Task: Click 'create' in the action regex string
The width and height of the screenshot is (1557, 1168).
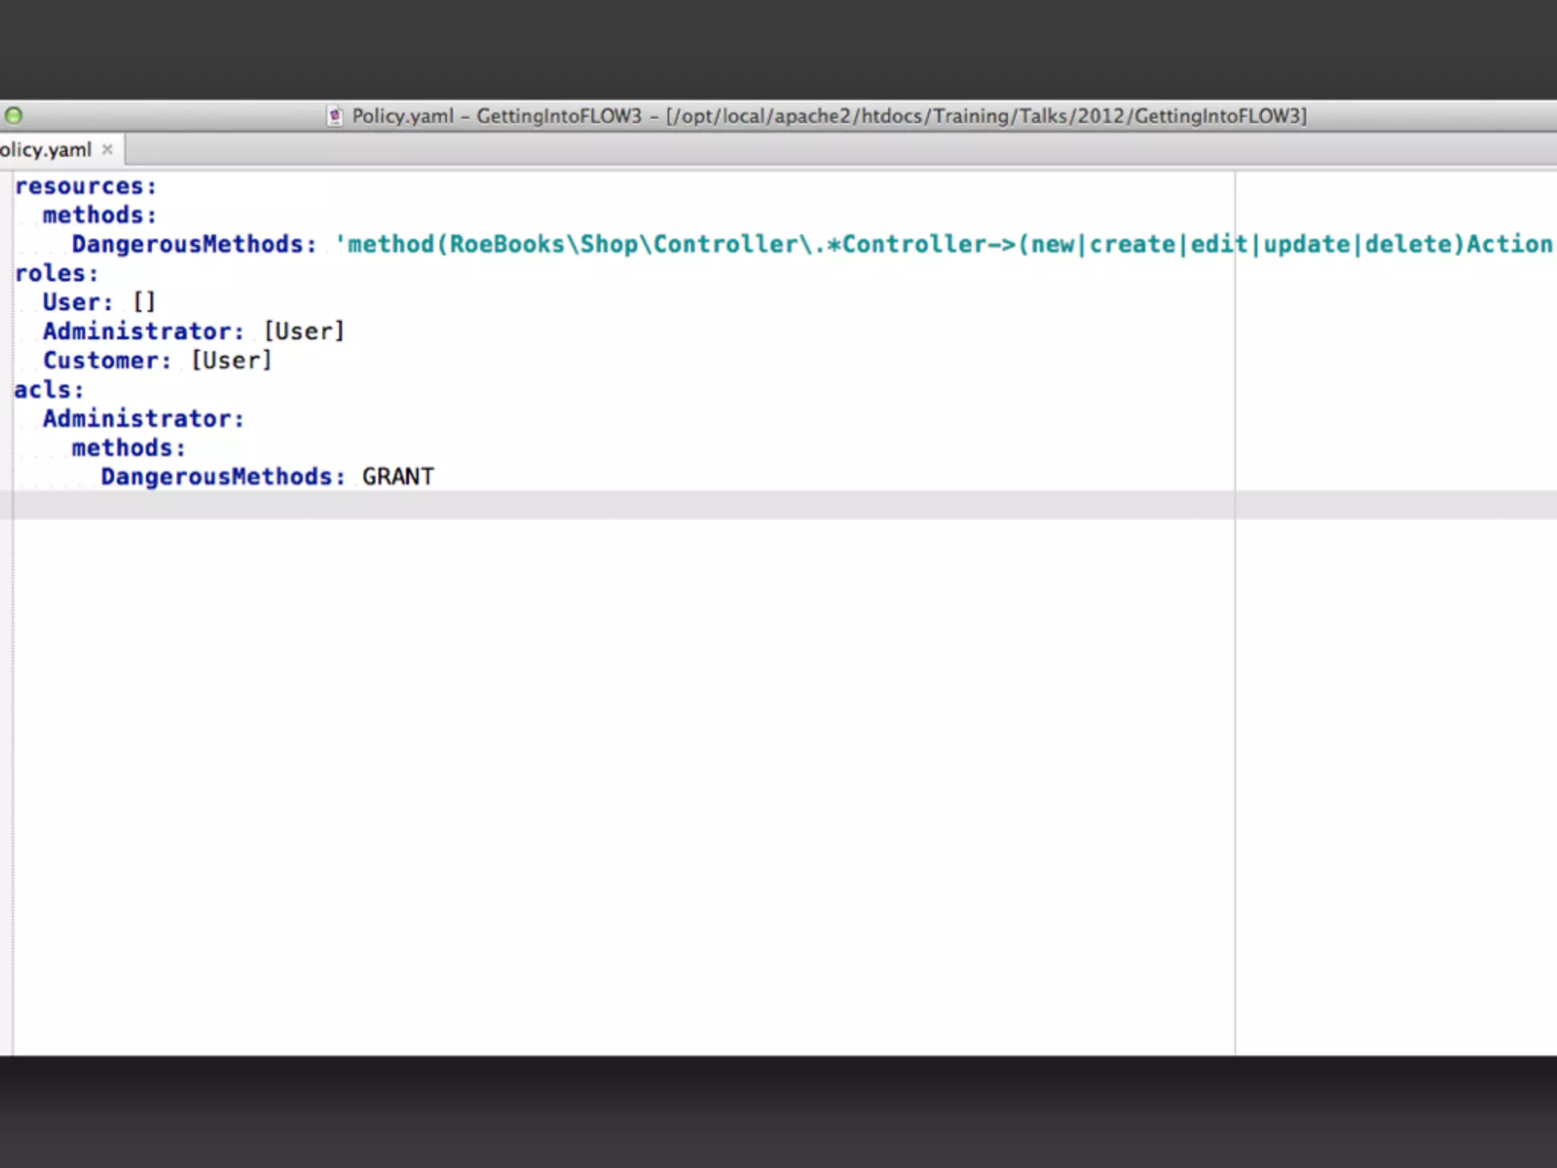Action: (x=1132, y=244)
